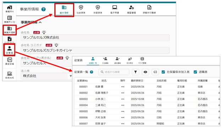
Task: Click the 姓名から検索 search box
Action: tap(114, 72)
